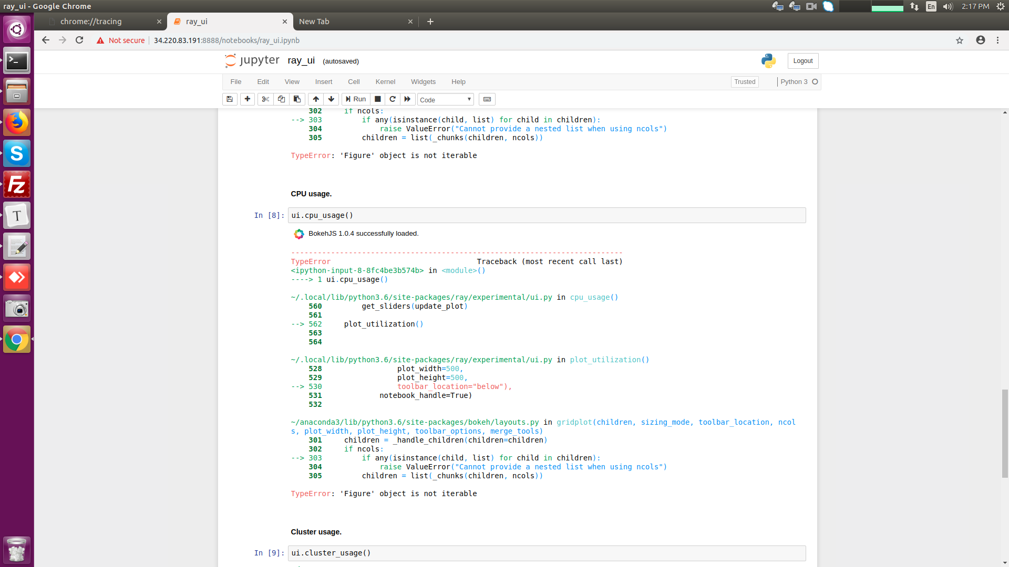1009x567 pixels.
Task: Paste cells below icon
Action: pyautogui.click(x=297, y=99)
